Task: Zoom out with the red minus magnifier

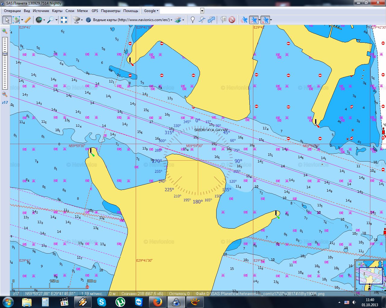Action: point(5,94)
